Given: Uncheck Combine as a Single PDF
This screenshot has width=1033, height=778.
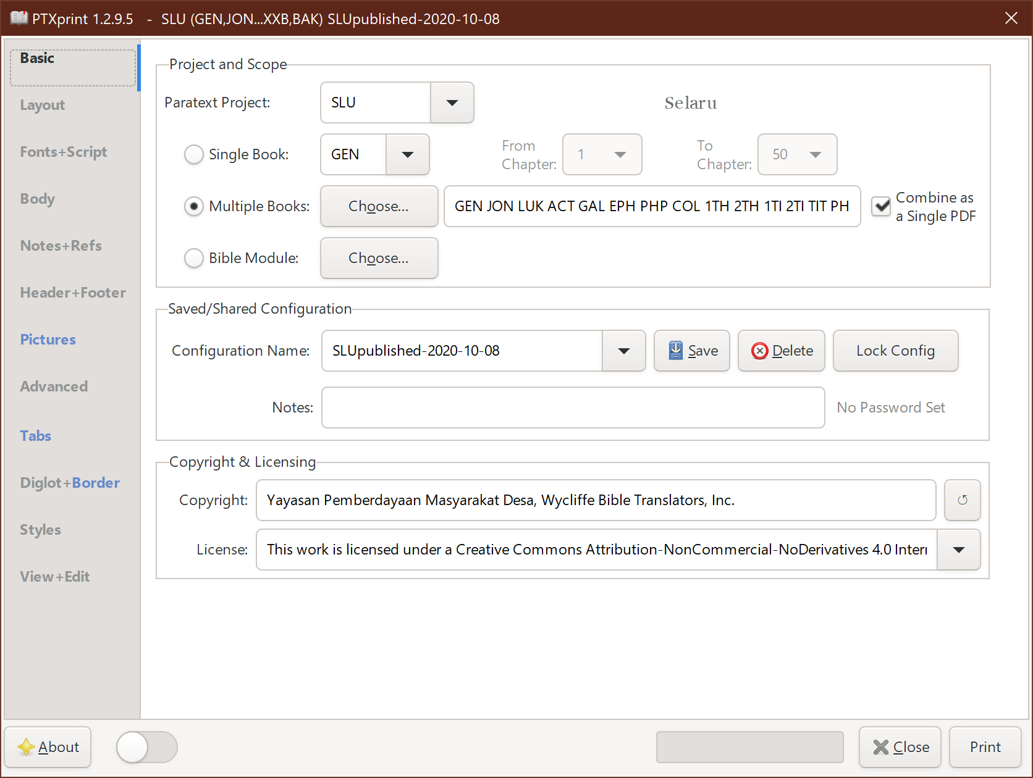Looking at the screenshot, I should (880, 206).
